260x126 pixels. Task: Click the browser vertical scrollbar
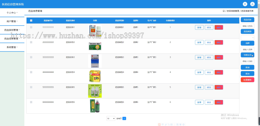[x=259, y=63]
